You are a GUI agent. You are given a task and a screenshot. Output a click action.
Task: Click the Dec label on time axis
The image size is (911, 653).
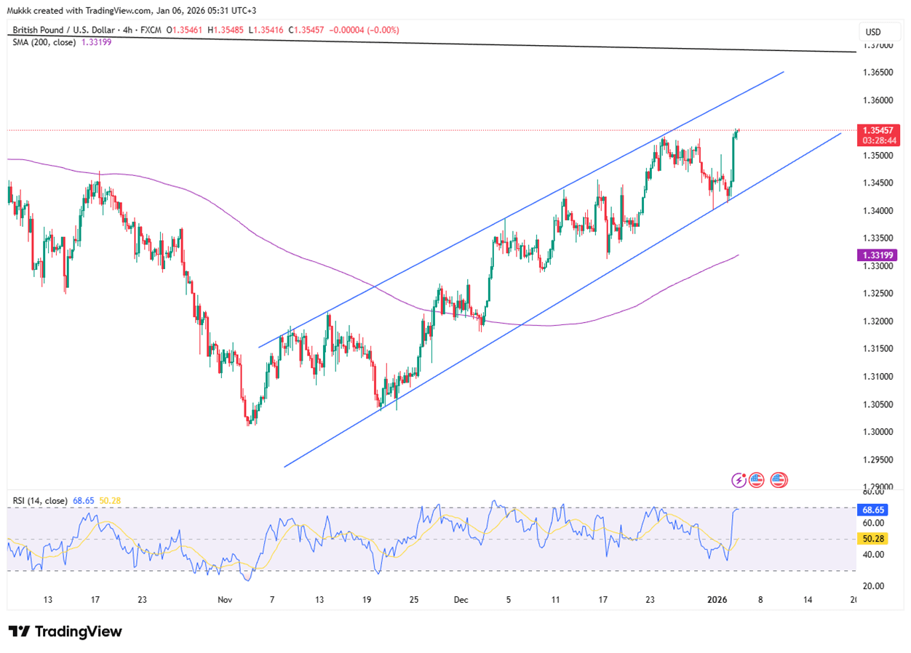click(460, 600)
